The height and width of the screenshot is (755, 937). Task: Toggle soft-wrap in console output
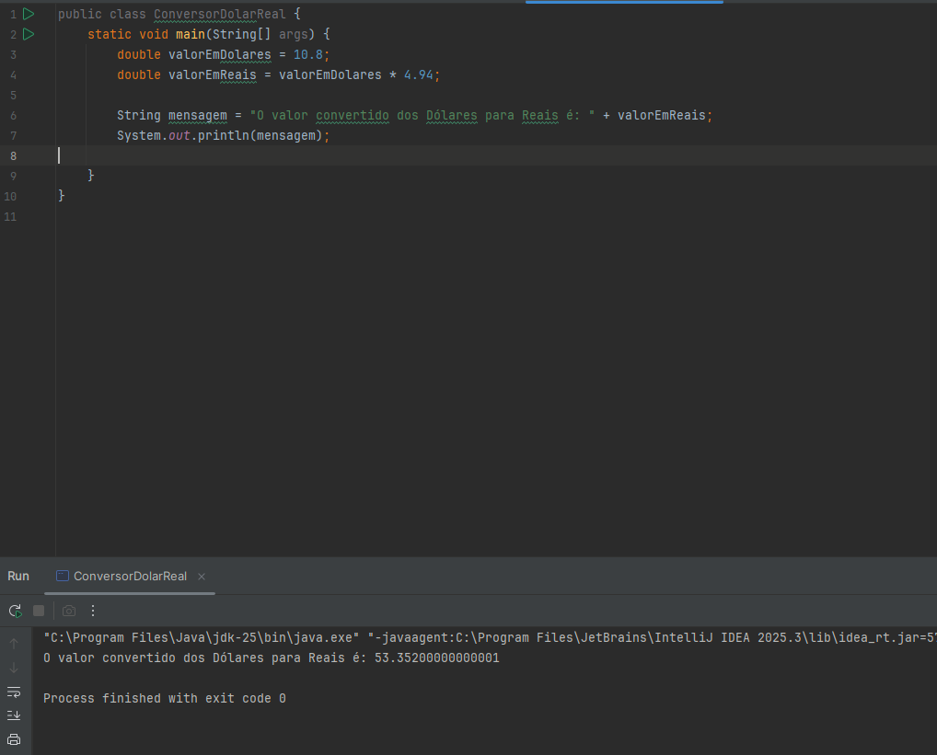(14, 692)
